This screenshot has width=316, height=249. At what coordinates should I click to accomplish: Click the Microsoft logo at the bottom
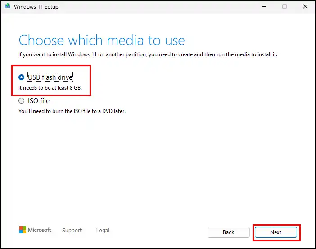(x=35, y=230)
